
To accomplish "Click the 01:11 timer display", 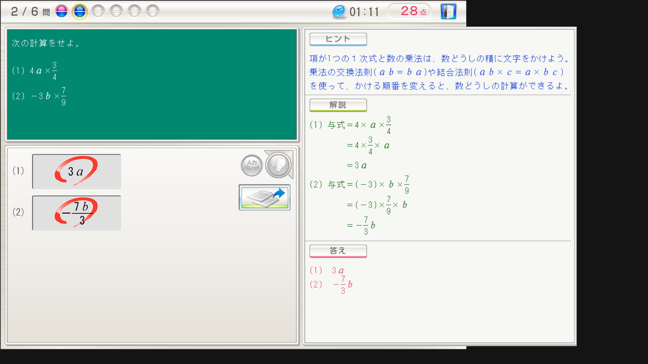I will point(364,12).
